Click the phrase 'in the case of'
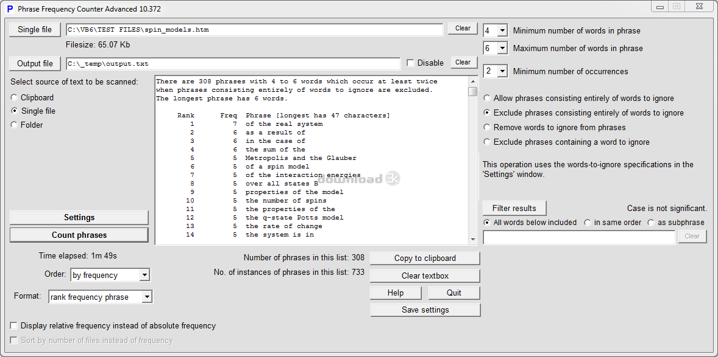This screenshot has width=718, height=357. click(275, 140)
